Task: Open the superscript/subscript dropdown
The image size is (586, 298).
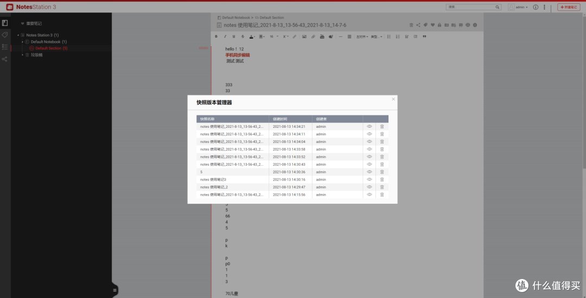Action: (x=285, y=36)
